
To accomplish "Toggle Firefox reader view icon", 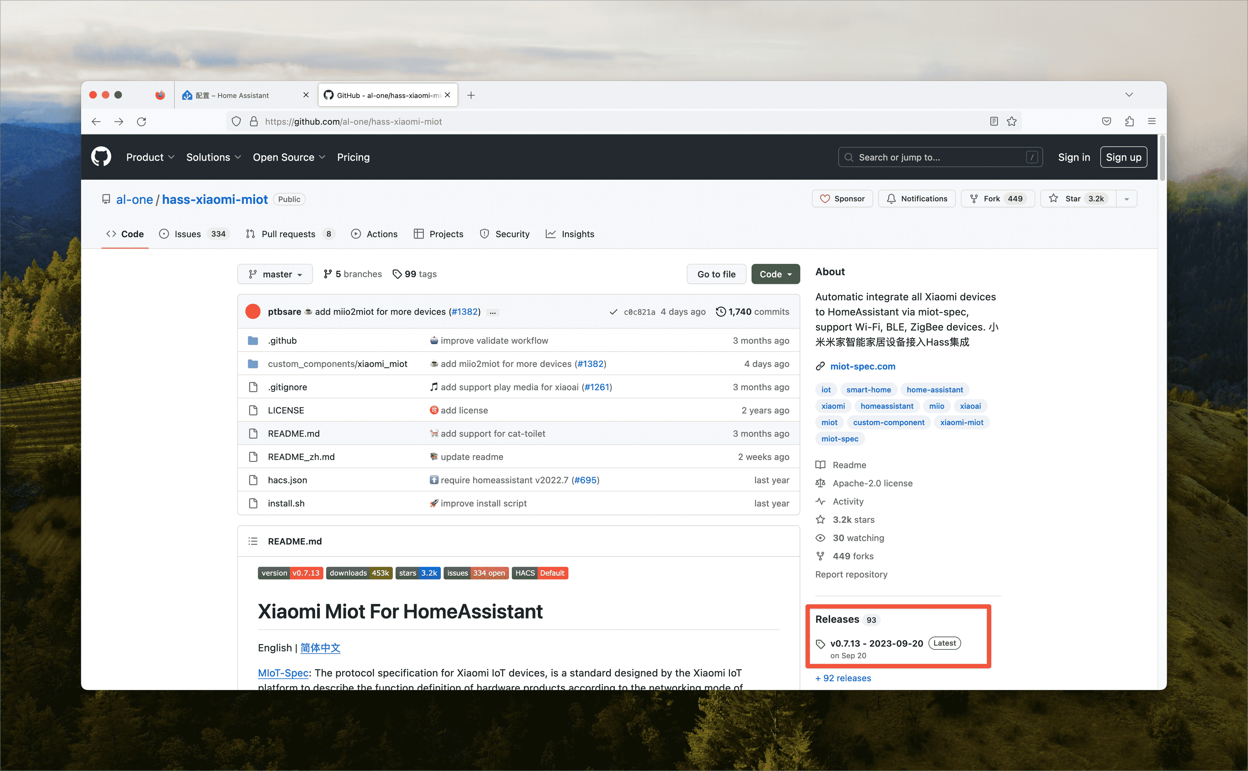I will coord(994,121).
